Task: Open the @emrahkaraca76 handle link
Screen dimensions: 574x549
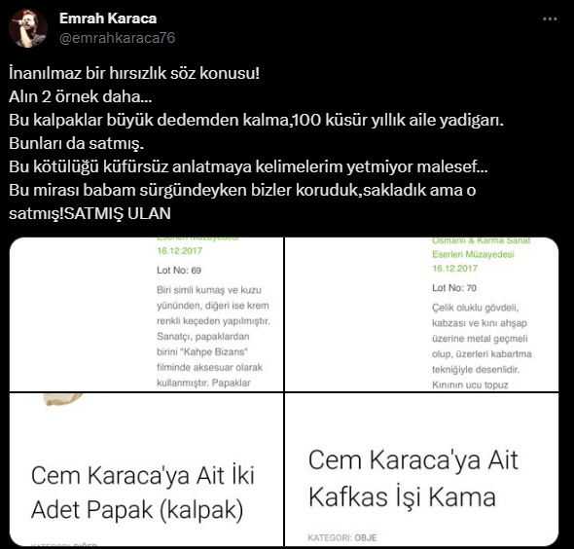Action: click(117, 38)
